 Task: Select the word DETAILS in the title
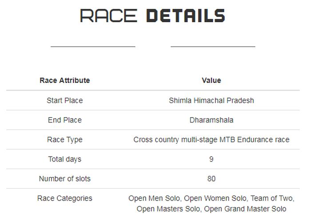(186, 16)
